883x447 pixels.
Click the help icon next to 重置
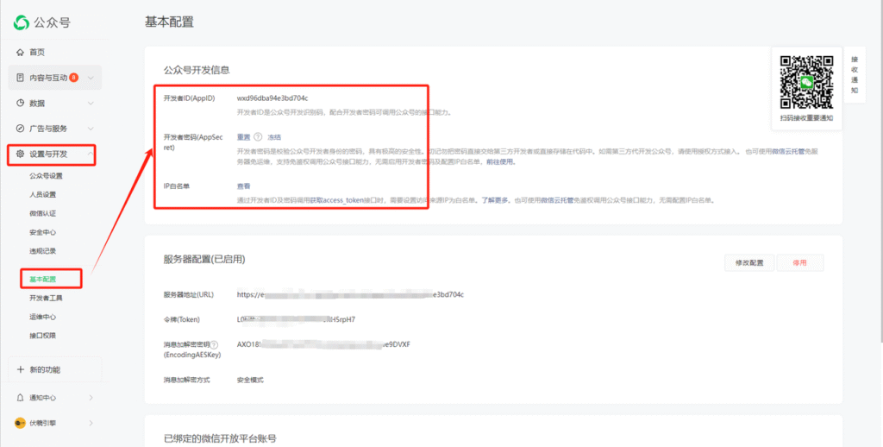(258, 137)
